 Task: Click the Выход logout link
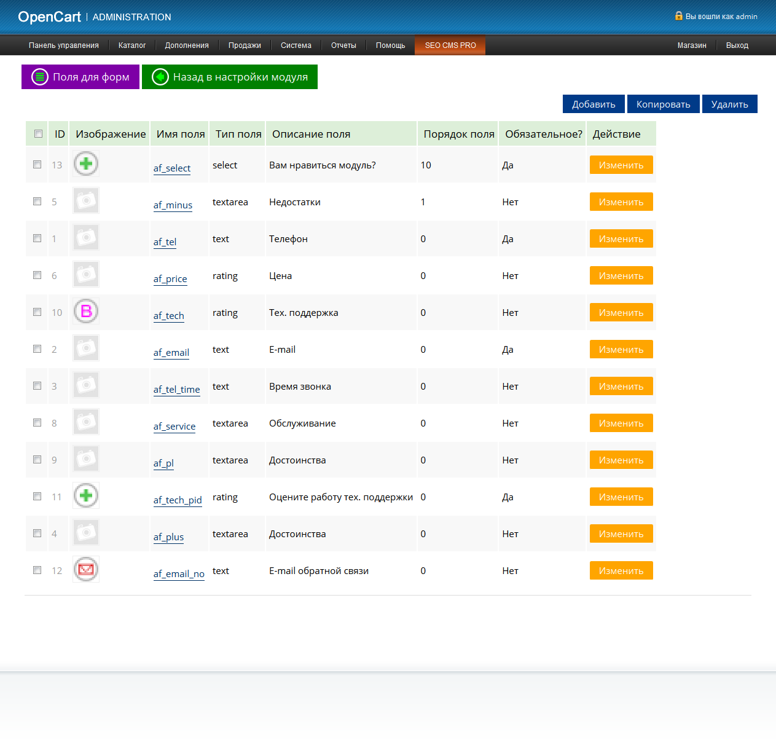(737, 45)
